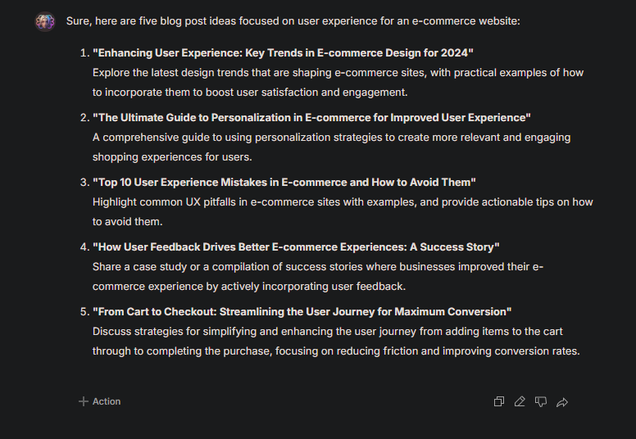Click the thumbs down feedback icon
This screenshot has width=636, height=439.
coord(541,401)
